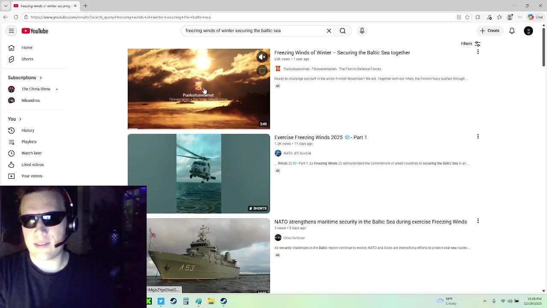Screen dimensions: 547x308
Task: Open 'Freezing Winds of Winter – Securing the Baltic Sea together' title
Action: click(342, 53)
